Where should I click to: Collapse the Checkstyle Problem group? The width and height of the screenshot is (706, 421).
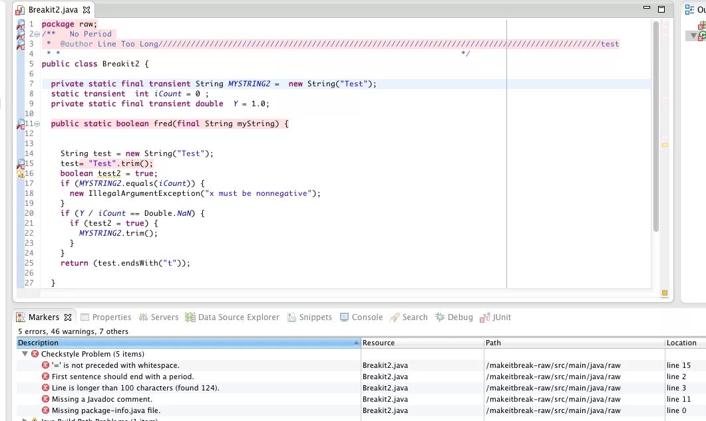[x=25, y=353]
